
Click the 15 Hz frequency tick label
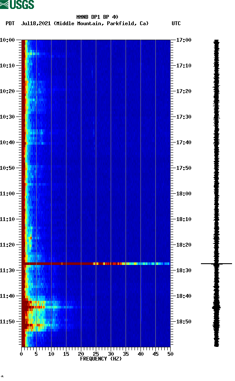[66, 354]
